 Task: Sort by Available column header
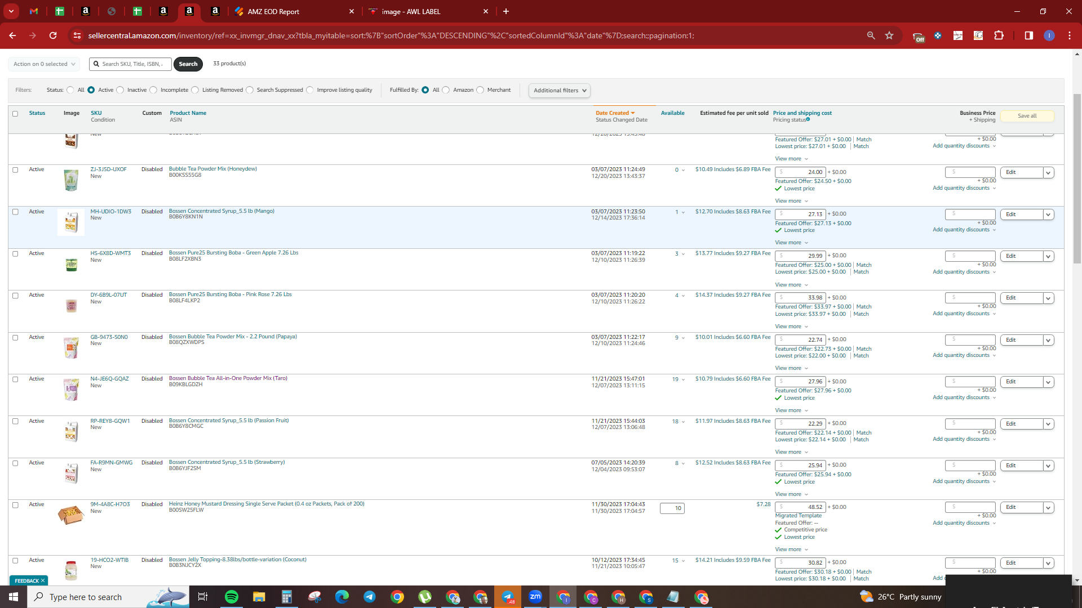pyautogui.click(x=673, y=113)
